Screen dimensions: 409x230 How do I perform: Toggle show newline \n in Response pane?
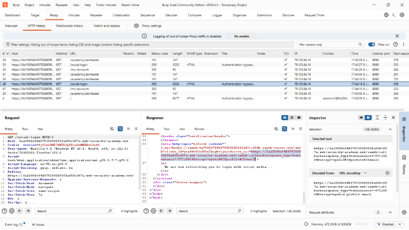tap(292, 129)
